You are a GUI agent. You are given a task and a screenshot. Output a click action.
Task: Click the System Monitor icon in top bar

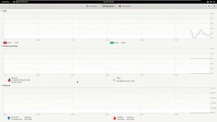point(14,2)
